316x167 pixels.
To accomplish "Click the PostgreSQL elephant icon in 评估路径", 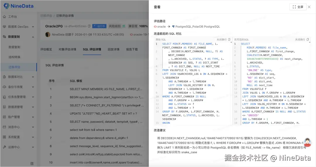I will (x=173, y=27).
